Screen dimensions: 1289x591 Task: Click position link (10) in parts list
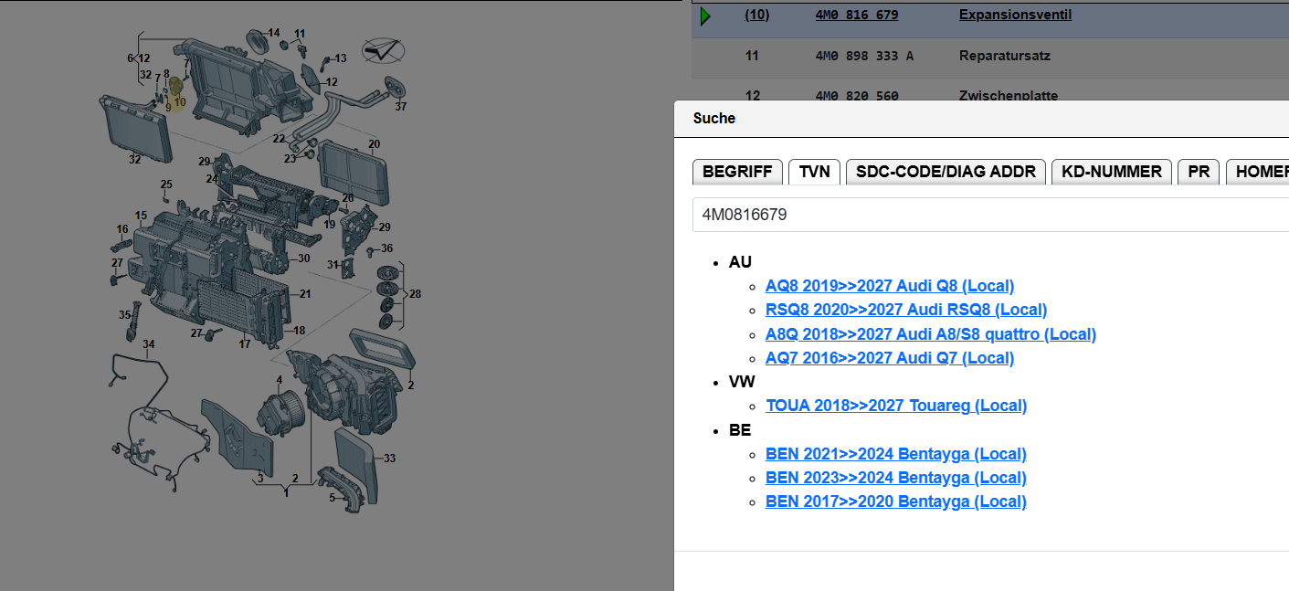[x=756, y=16]
